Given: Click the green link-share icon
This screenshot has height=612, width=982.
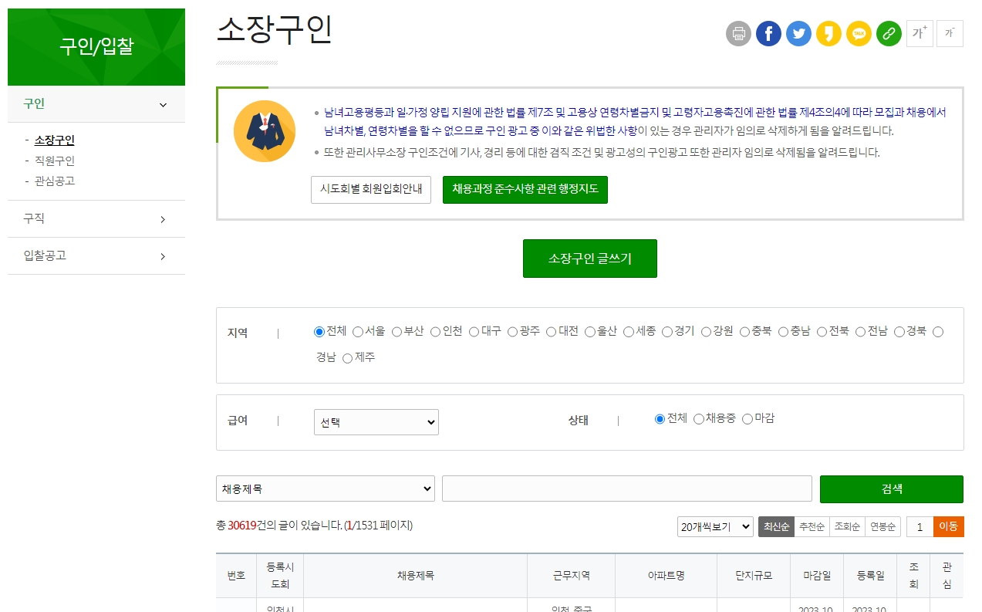Looking at the screenshot, I should pos(889,33).
